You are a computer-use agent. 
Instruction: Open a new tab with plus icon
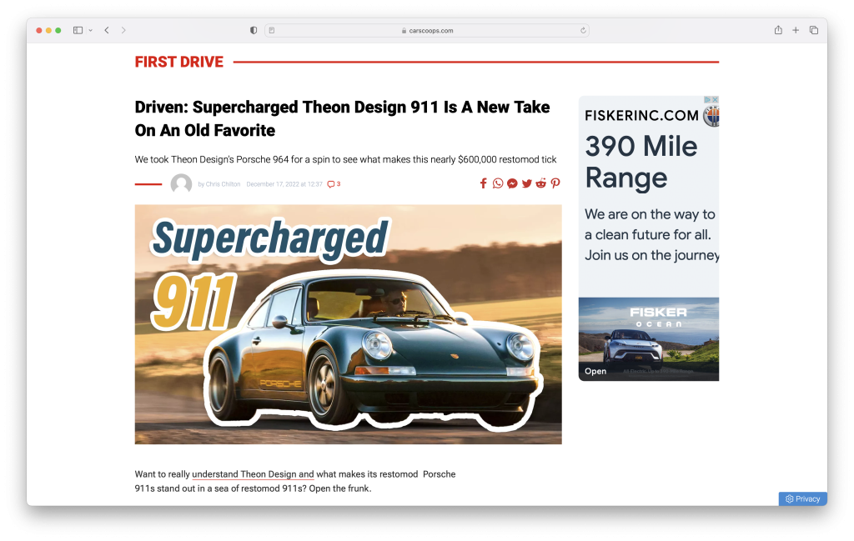[x=796, y=30]
